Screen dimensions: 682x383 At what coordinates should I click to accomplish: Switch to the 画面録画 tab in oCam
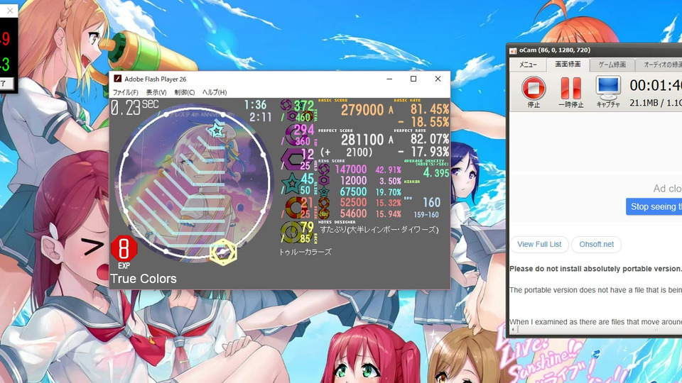568,65
